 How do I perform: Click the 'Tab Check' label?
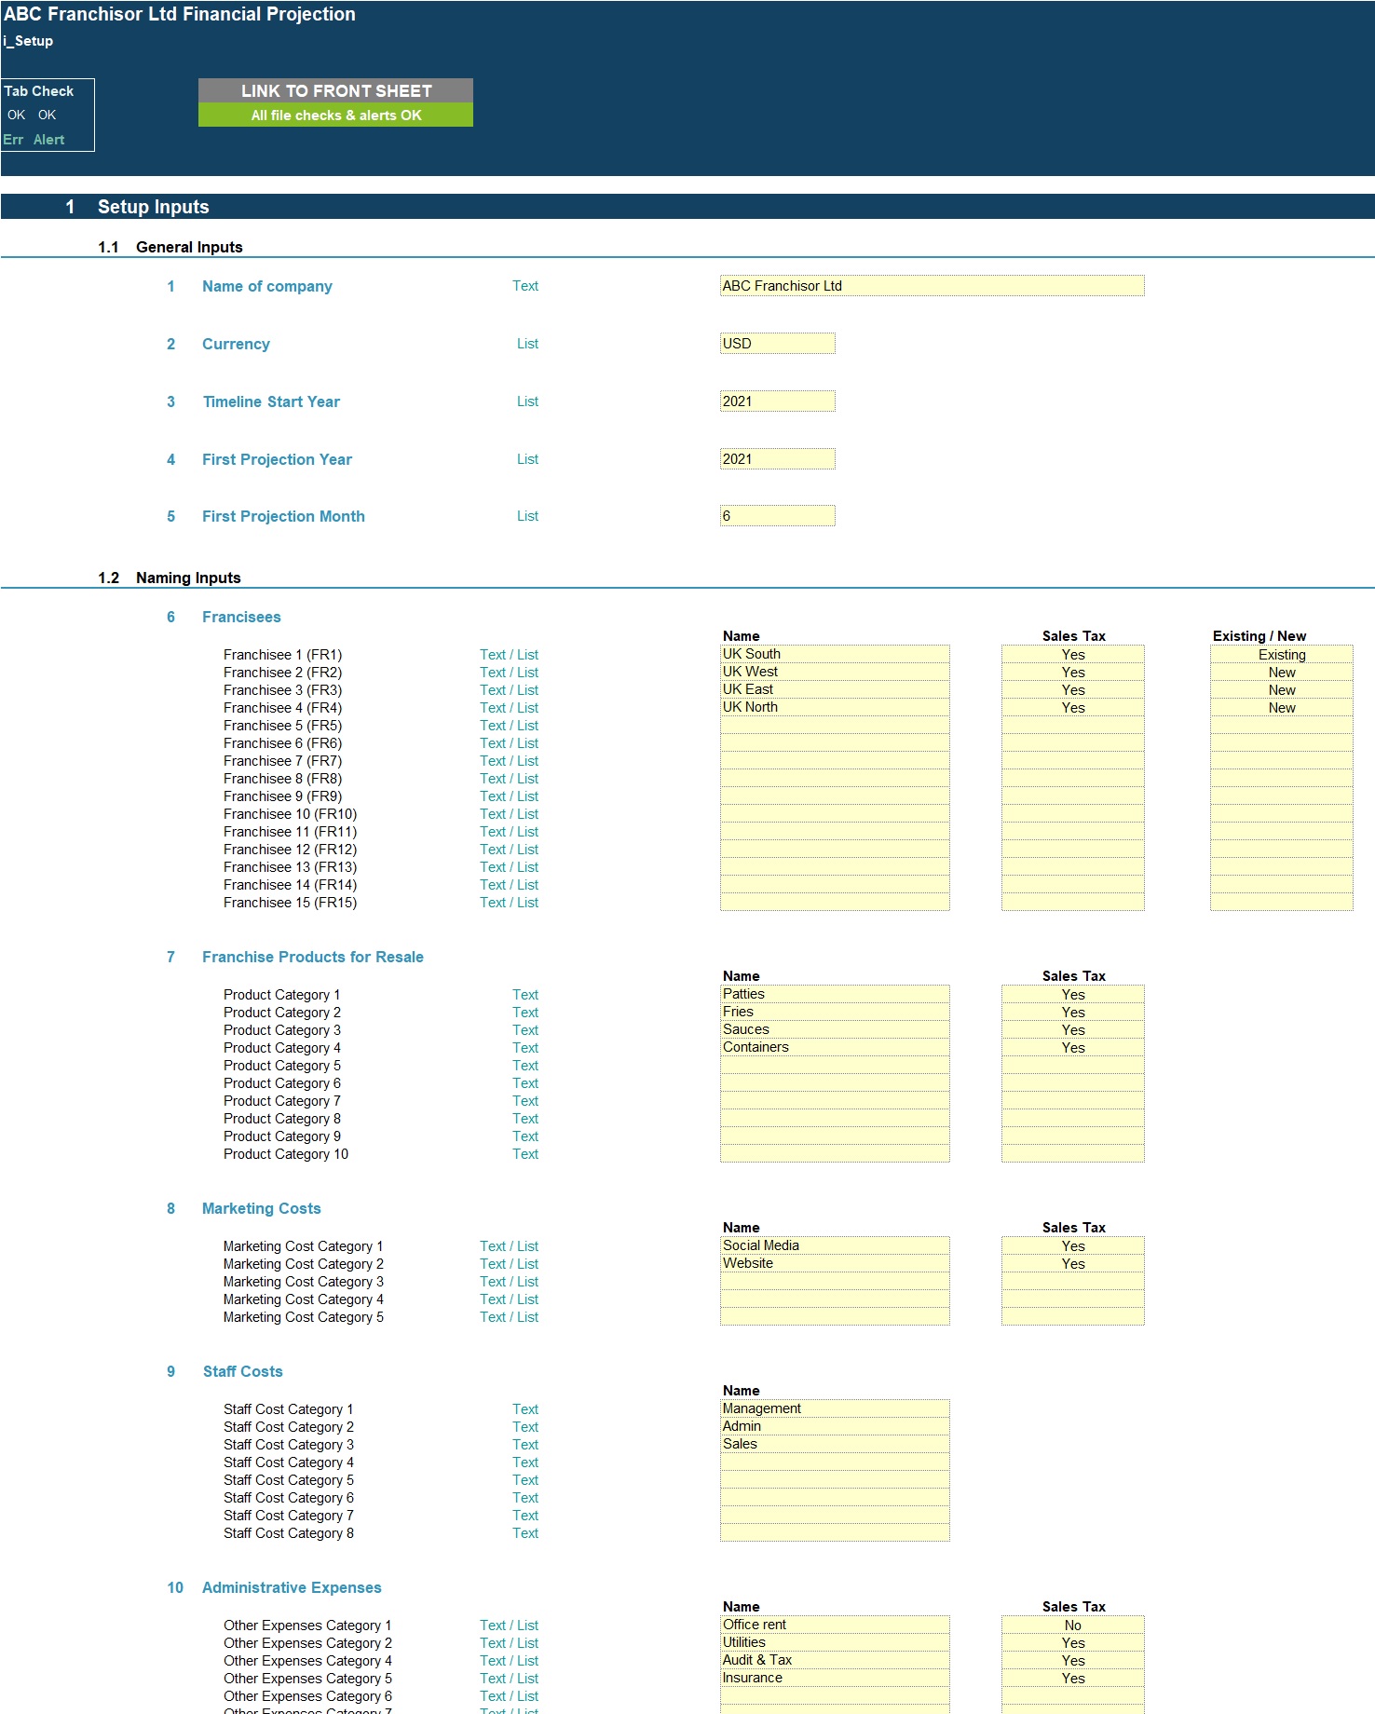coord(38,91)
